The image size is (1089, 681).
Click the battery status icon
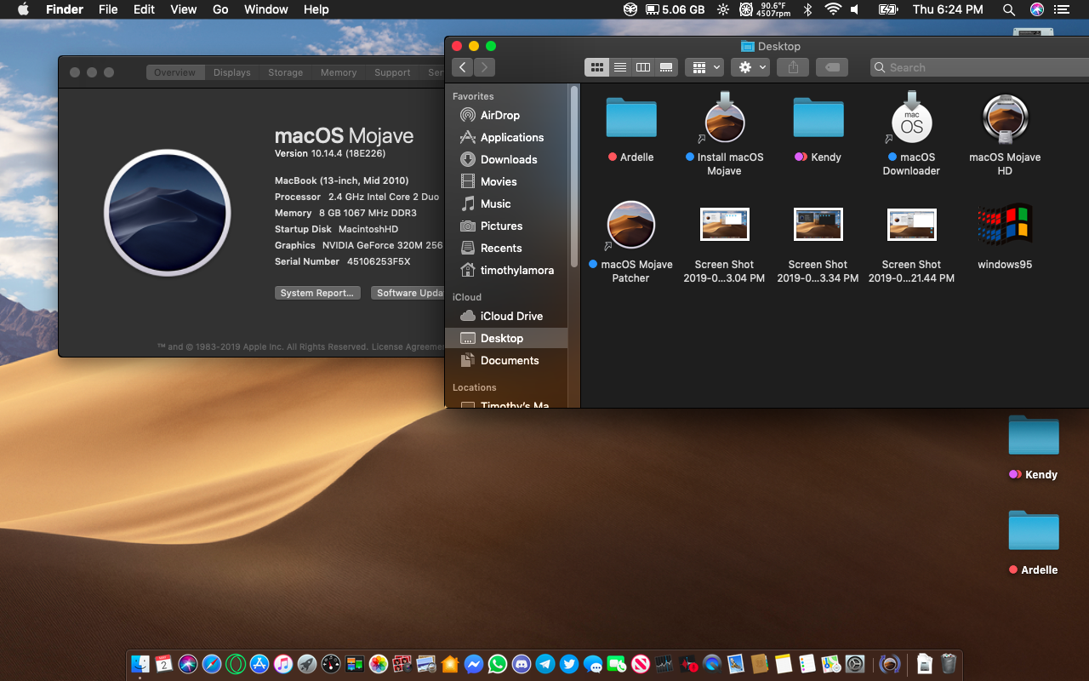tap(887, 9)
